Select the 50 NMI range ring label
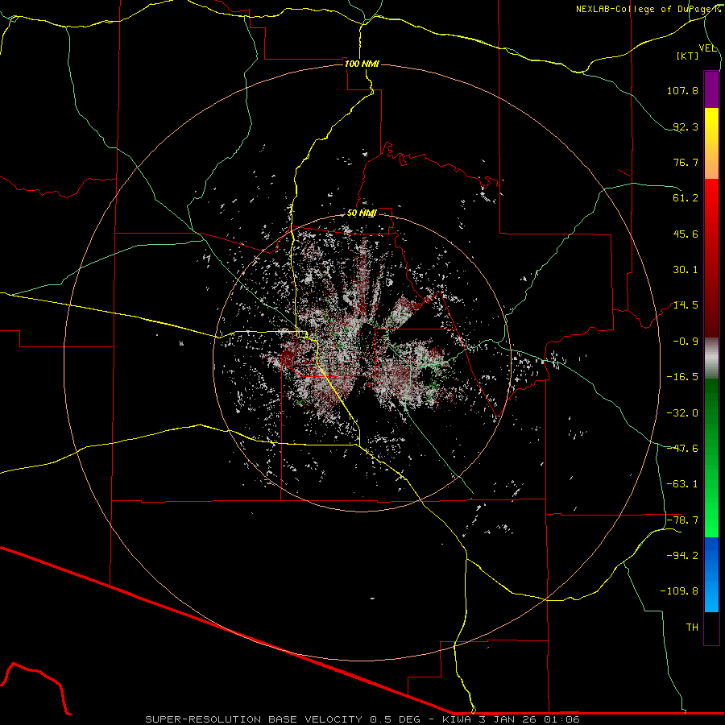The height and width of the screenshot is (725, 725). [x=362, y=213]
